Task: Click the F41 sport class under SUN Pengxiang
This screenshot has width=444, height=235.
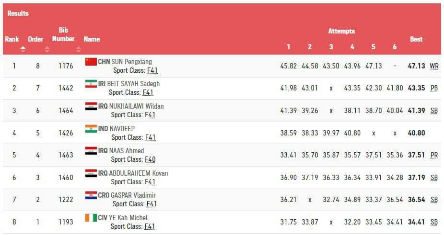Action: click(x=152, y=70)
